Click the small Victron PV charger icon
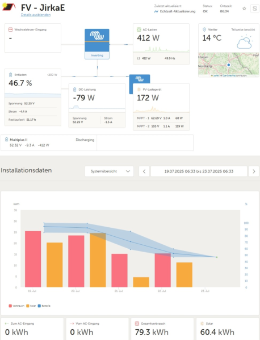260x340 pixels. tap(140, 79)
